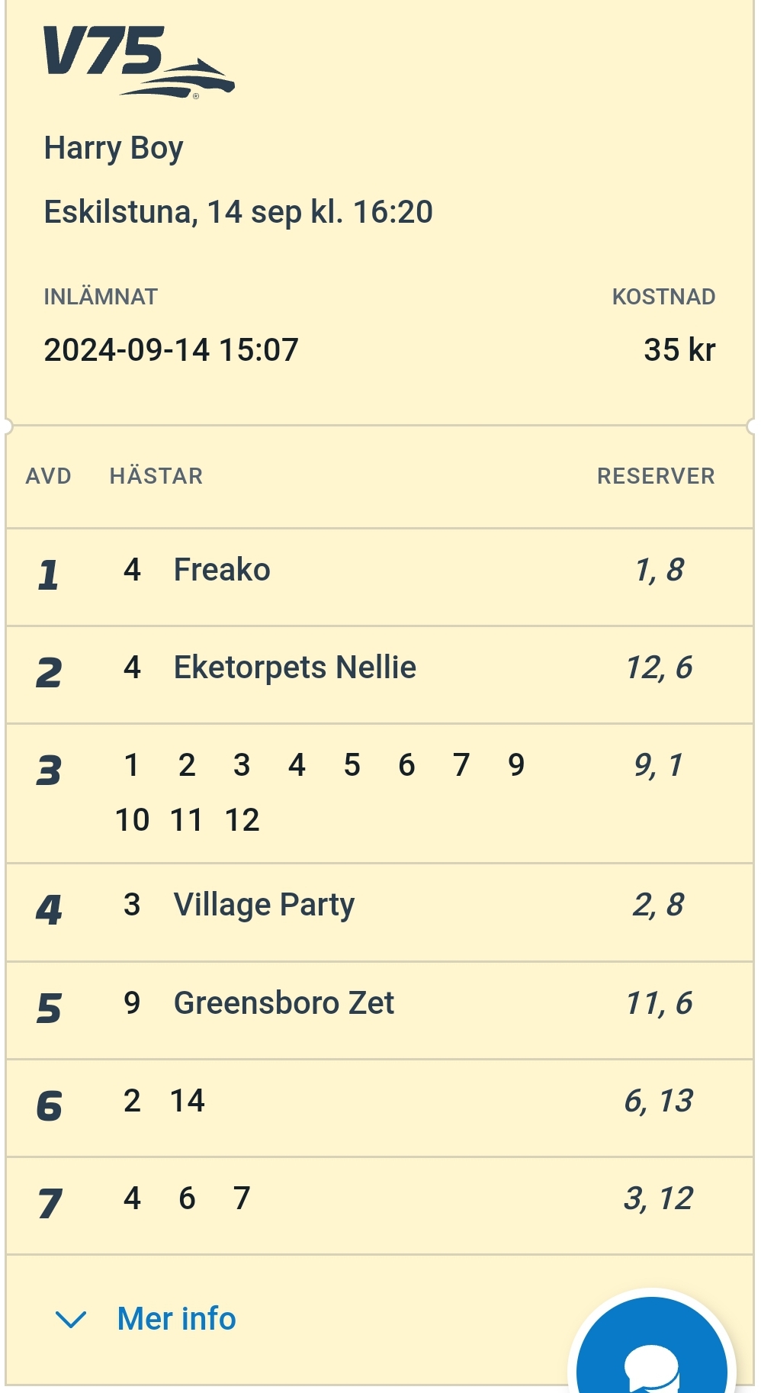Tap horse 12 in race 3
This screenshot has width=761, height=1393.
coord(242,820)
